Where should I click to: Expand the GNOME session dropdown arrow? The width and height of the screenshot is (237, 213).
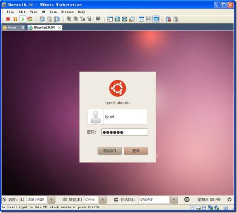174,199
